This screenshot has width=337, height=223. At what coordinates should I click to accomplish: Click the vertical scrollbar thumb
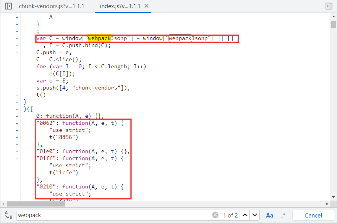(333, 24)
